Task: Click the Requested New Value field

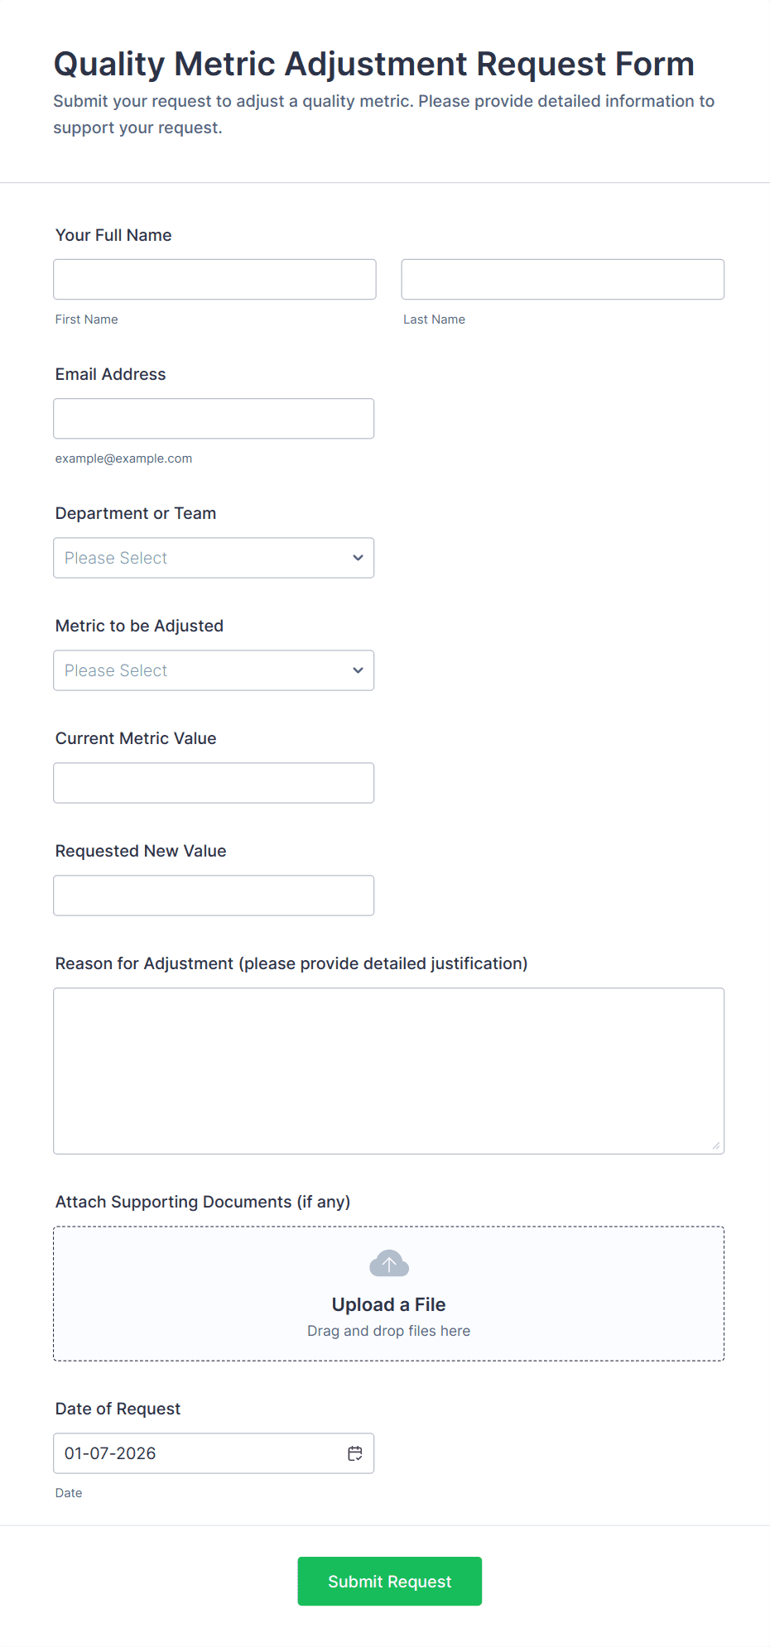Action: coord(213,896)
